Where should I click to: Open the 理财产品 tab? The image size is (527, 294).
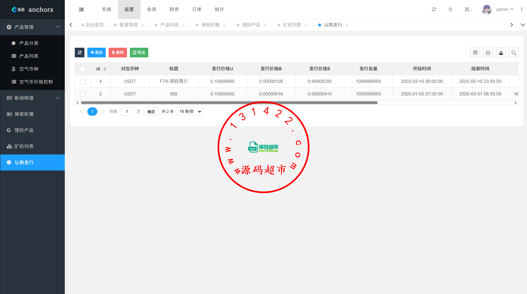252,25
